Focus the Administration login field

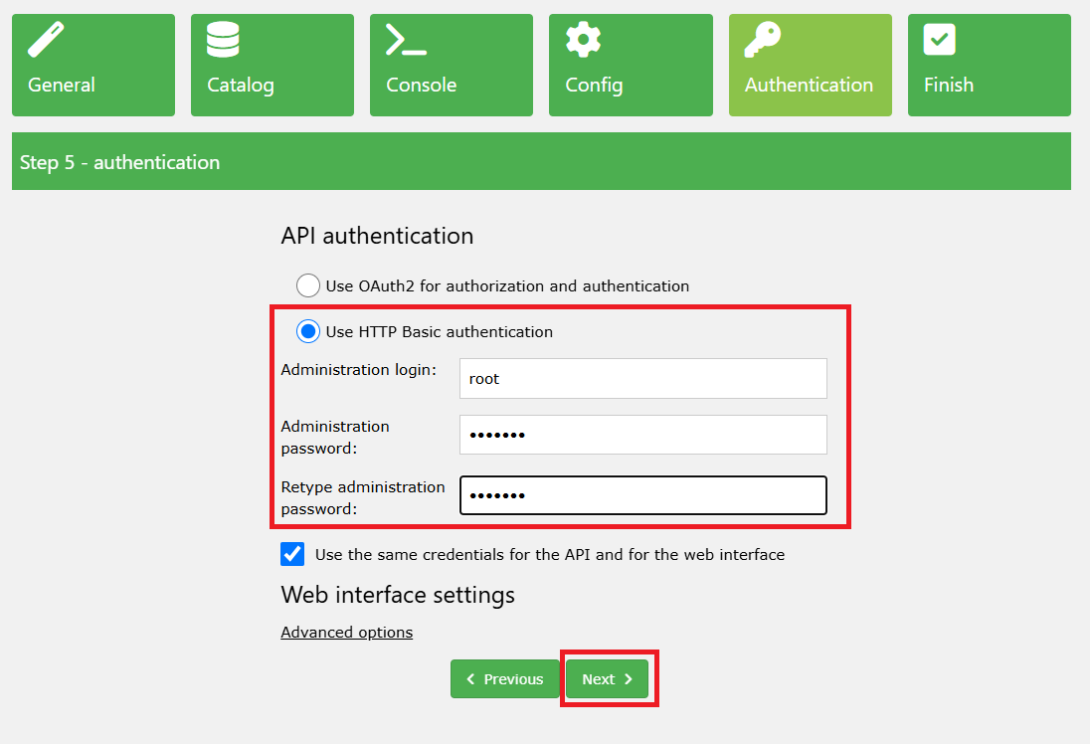coord(643,378)
